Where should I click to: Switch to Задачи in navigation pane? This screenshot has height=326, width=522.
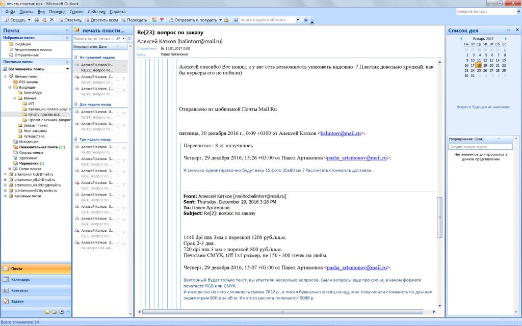[x=36, y=302]
